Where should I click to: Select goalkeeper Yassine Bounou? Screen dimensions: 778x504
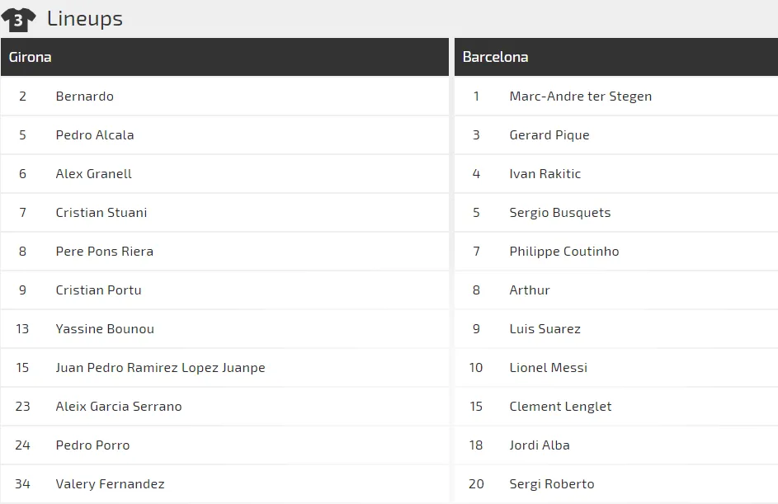pyautogui.click(x=105, y=329)
